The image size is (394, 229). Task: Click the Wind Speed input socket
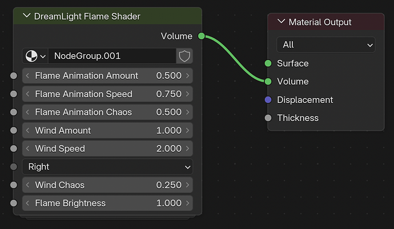[x=14, y=148]
